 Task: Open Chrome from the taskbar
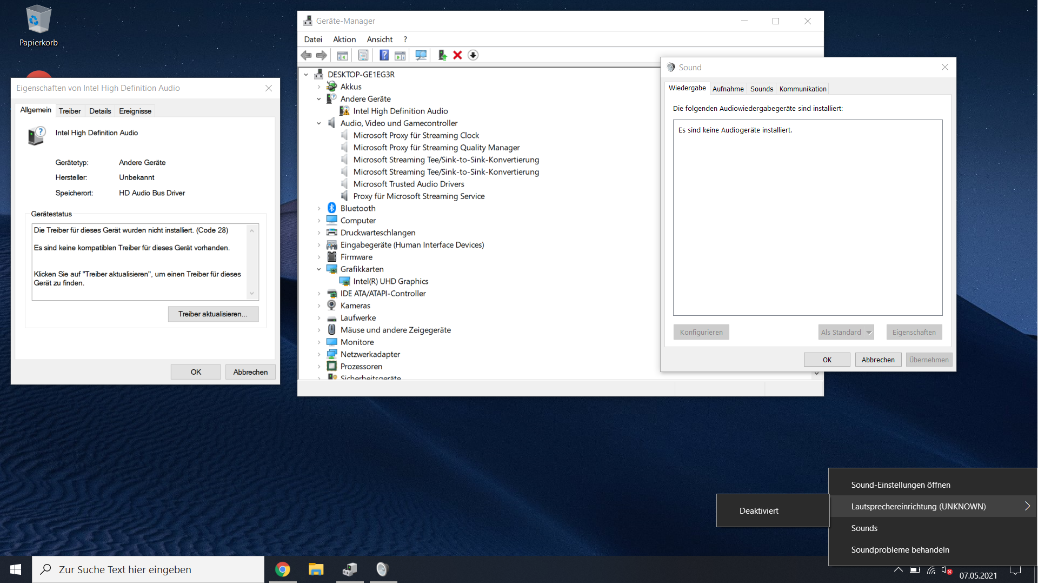pyautogui.click(x=282, y=569)
